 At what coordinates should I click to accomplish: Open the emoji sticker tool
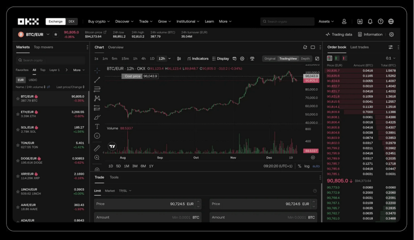[97, 136]
